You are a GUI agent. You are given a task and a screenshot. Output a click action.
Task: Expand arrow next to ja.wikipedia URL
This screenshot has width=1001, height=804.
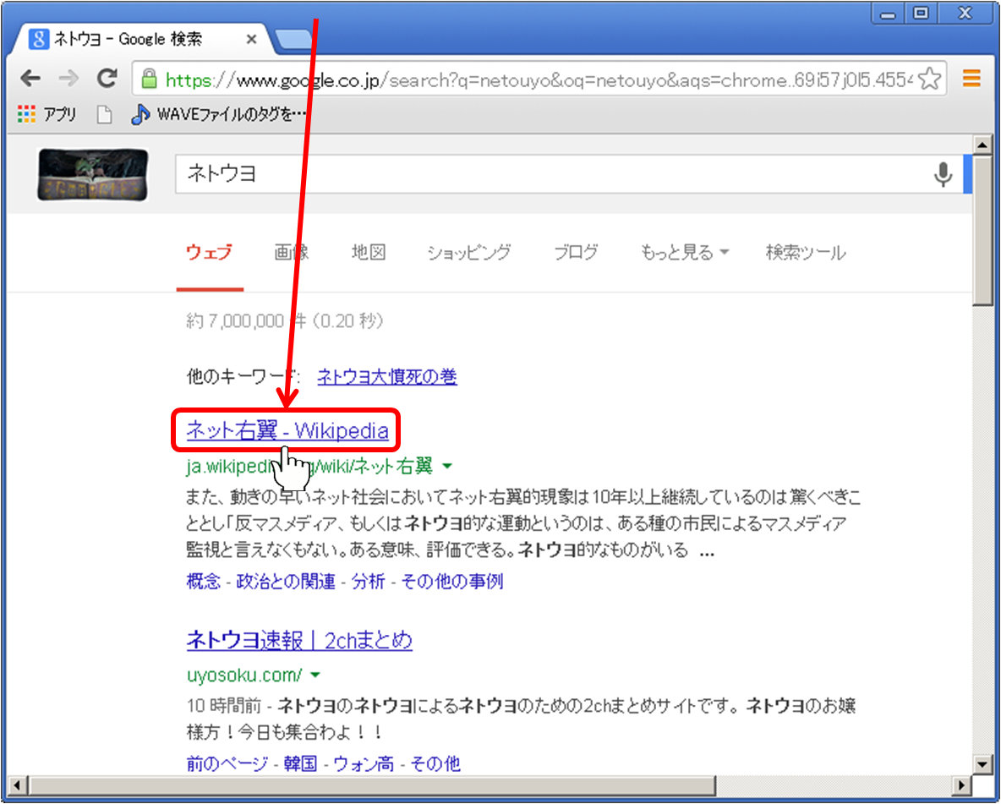(447, 466)
